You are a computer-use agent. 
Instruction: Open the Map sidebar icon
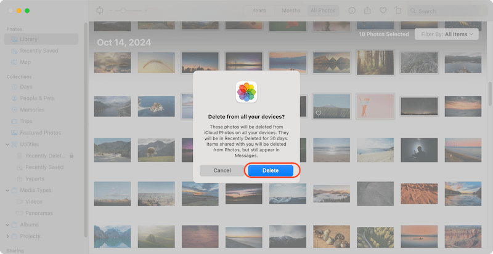pos(14,62)
